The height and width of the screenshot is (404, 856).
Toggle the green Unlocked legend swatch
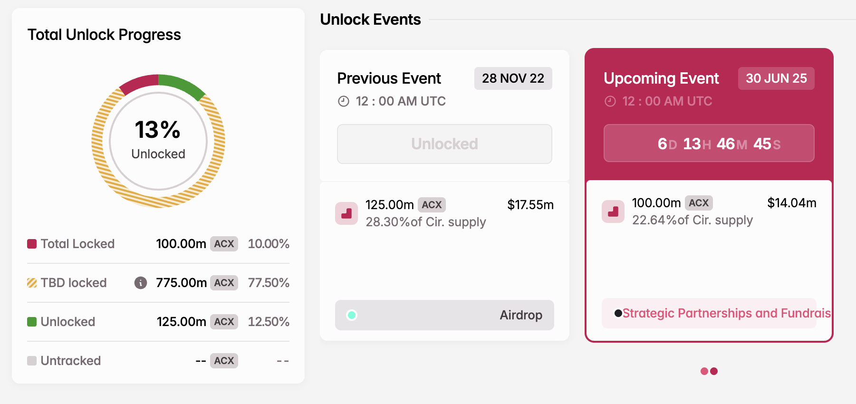click(31, 321)
